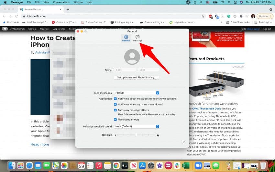Open Music app from the Dock
Image resolution: width=275 pixels, height=172 pixels.
click(99, 165)
